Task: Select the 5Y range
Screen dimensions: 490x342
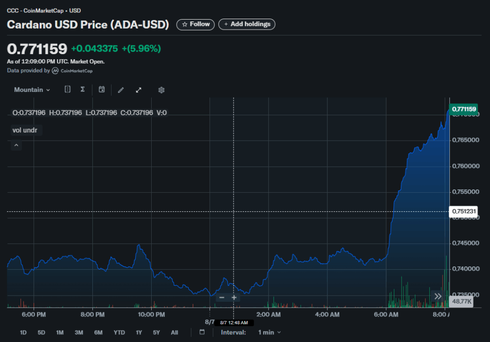Action: 156,332
